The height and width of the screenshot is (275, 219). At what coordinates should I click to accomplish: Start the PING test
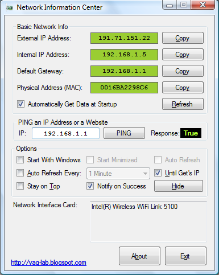124,133
